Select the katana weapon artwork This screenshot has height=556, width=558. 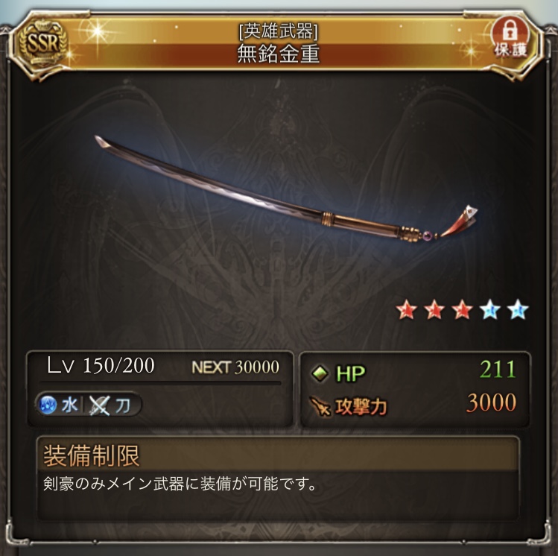(x=285, y=190)
